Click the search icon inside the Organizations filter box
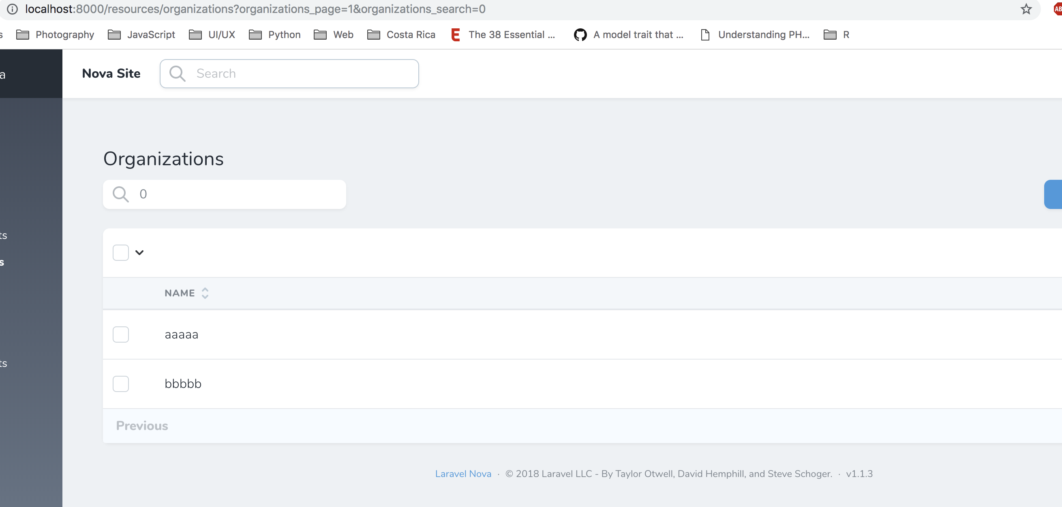 click(120, 194)
